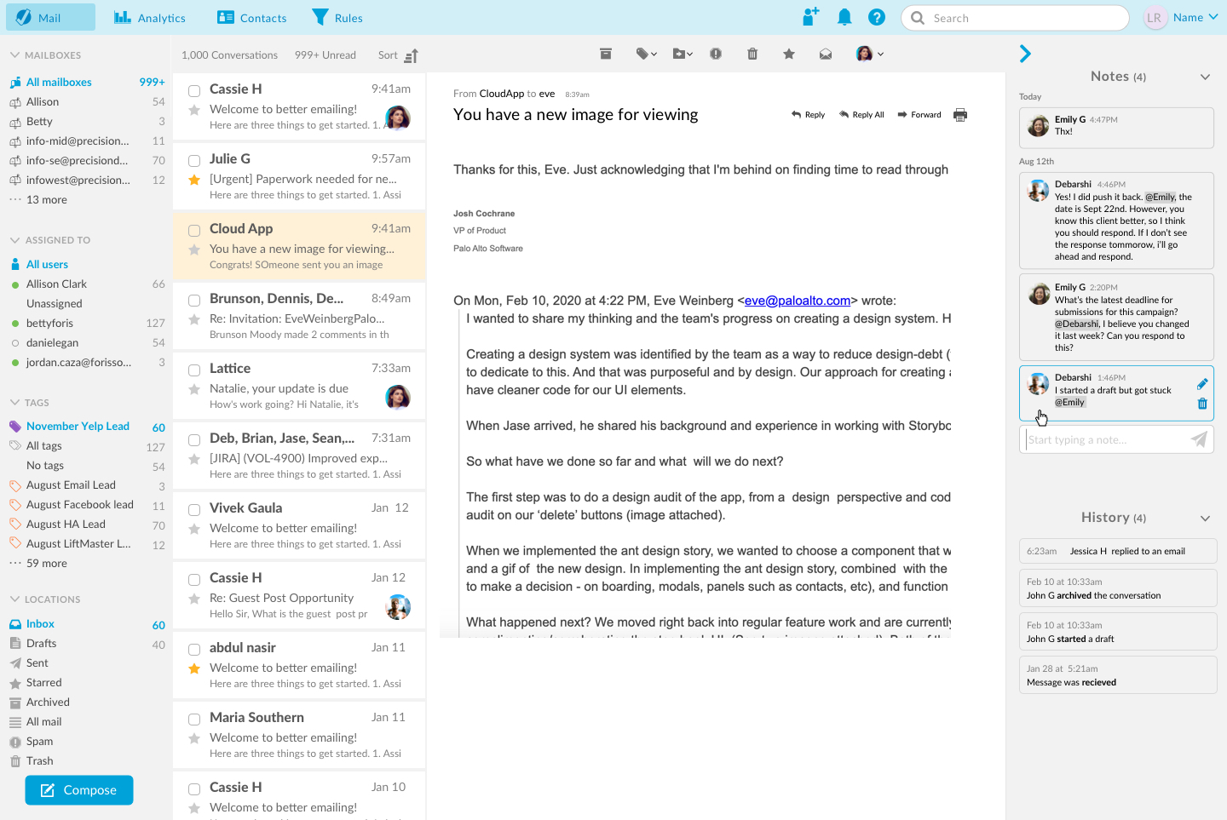This screenshot has width=1227, height=820.
Task: Check the Lattice conversation checkbox
Action: click(194, 370)
